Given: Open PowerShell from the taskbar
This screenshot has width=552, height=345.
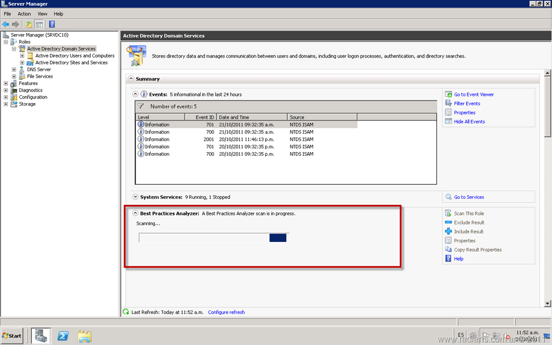Looking at the screenshot, I should coord(63,335).
